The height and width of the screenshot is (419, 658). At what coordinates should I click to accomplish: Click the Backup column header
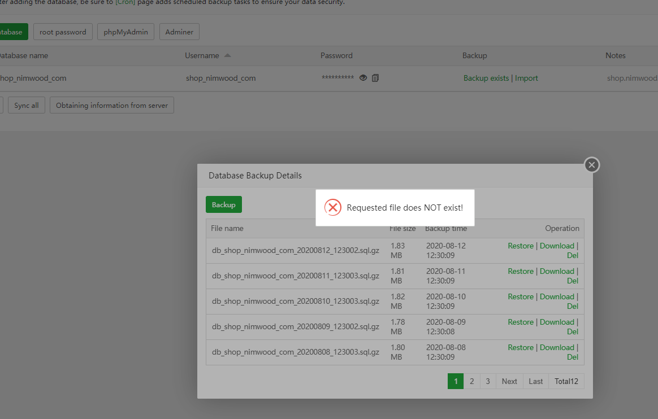click(x=475, y=56)
